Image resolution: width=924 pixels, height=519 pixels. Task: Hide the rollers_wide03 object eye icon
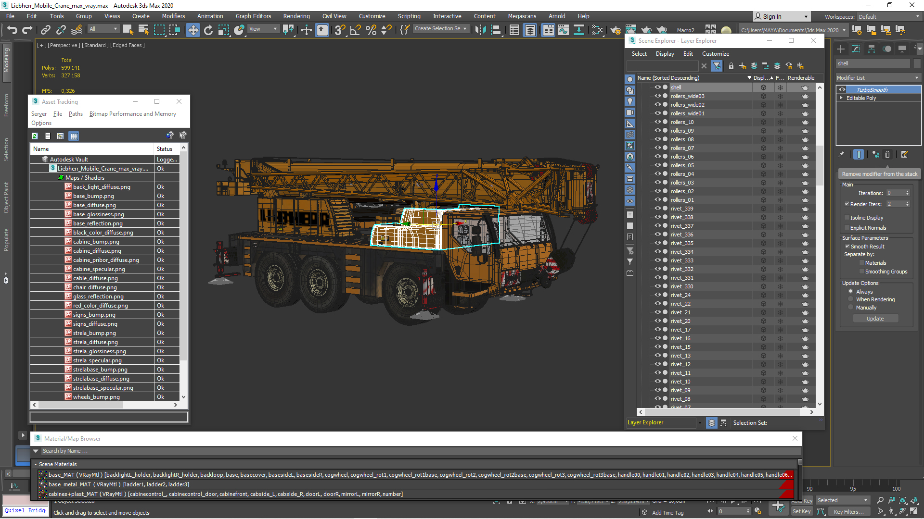(657, 96)
